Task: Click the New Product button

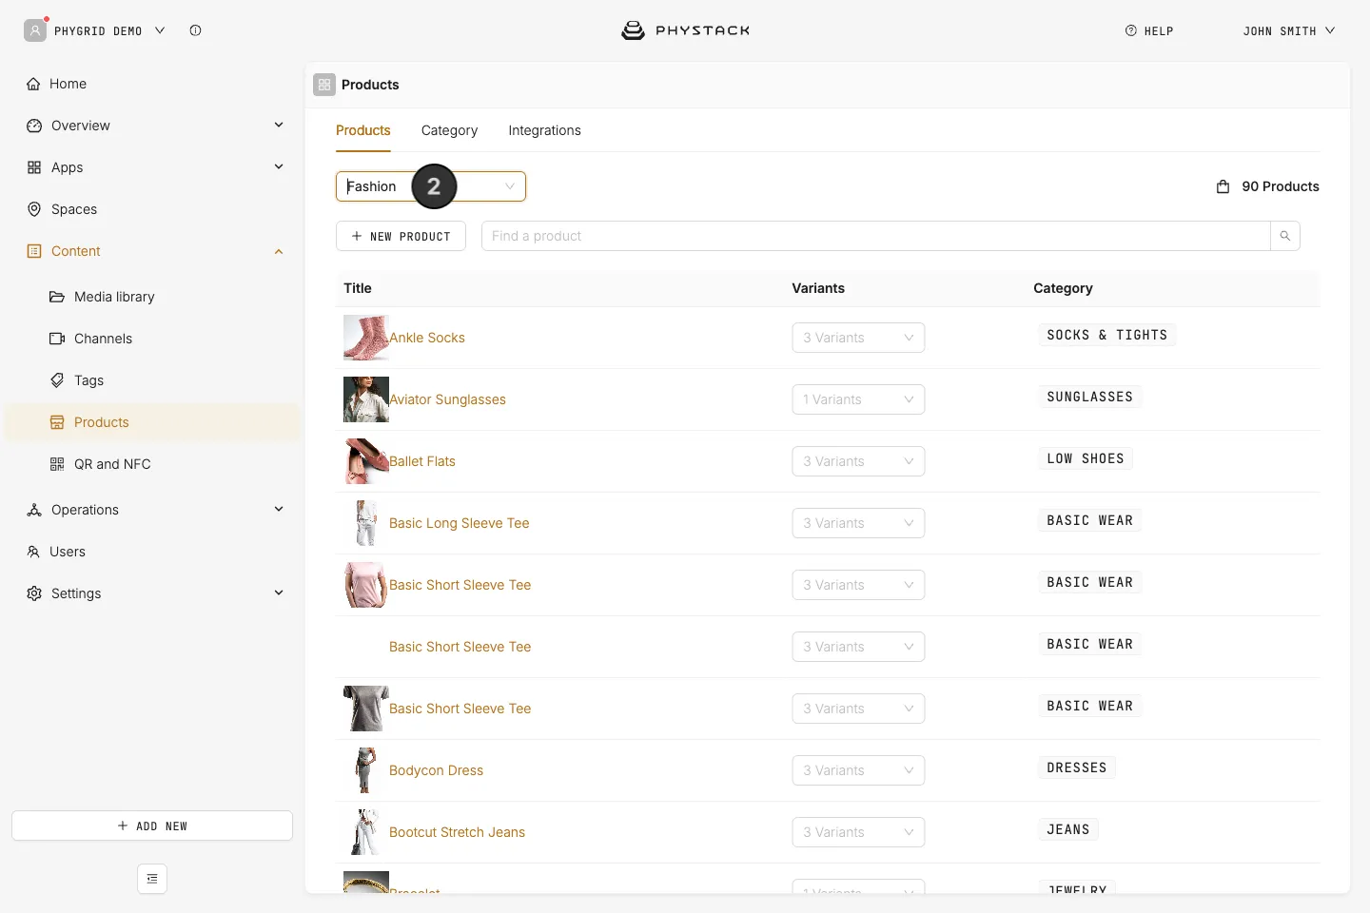Action: [x=401, y=236]
